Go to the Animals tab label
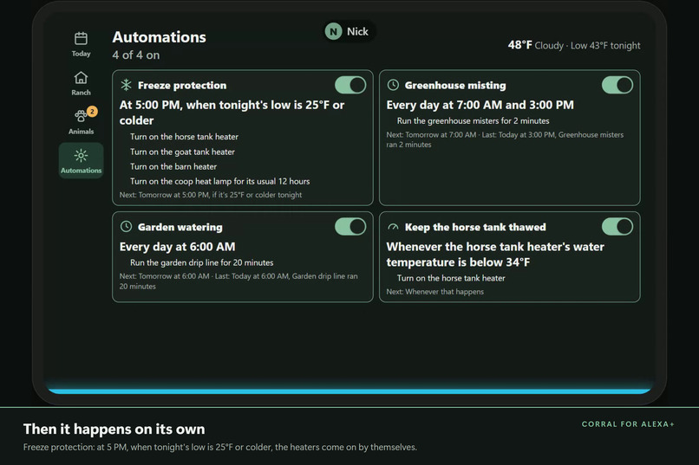Viewport: 699px width, 465px height. point(81,132)
